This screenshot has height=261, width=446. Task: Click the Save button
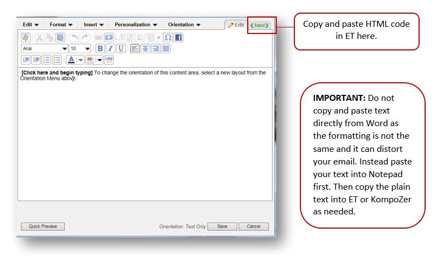(x=222, y=226)
